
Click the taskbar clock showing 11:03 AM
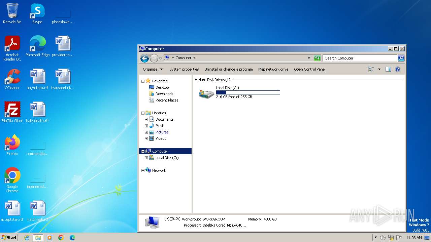[414, 238]
